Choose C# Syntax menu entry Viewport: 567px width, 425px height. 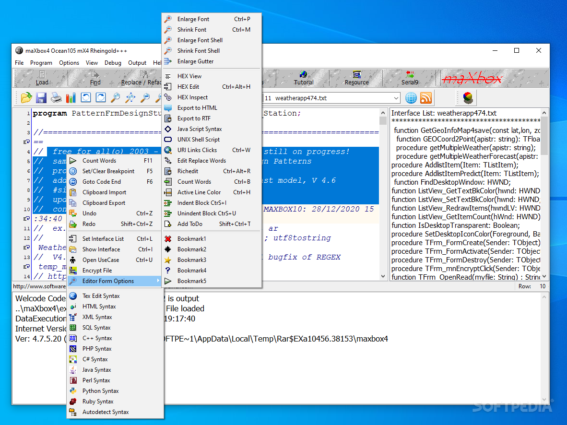click(x=115, y=359)
